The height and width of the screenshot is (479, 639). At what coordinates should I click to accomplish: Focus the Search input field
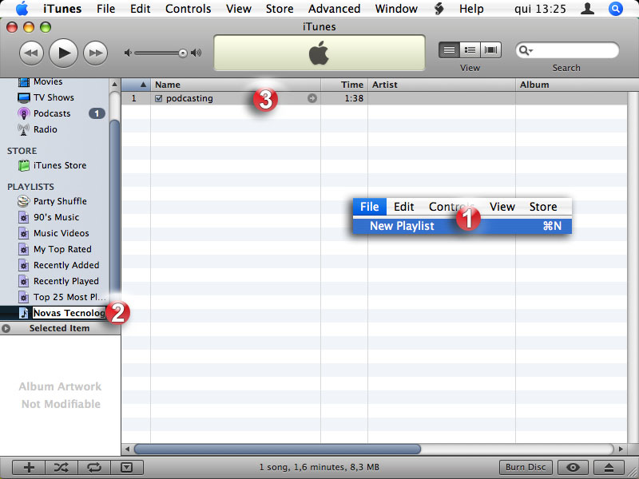coord(567,50)
